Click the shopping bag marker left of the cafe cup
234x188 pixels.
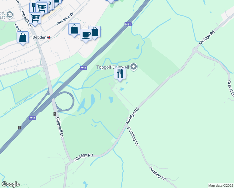(x=74, y=29)
